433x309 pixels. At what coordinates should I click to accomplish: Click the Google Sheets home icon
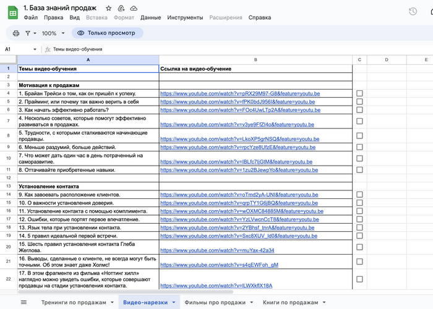click(12, 12)
